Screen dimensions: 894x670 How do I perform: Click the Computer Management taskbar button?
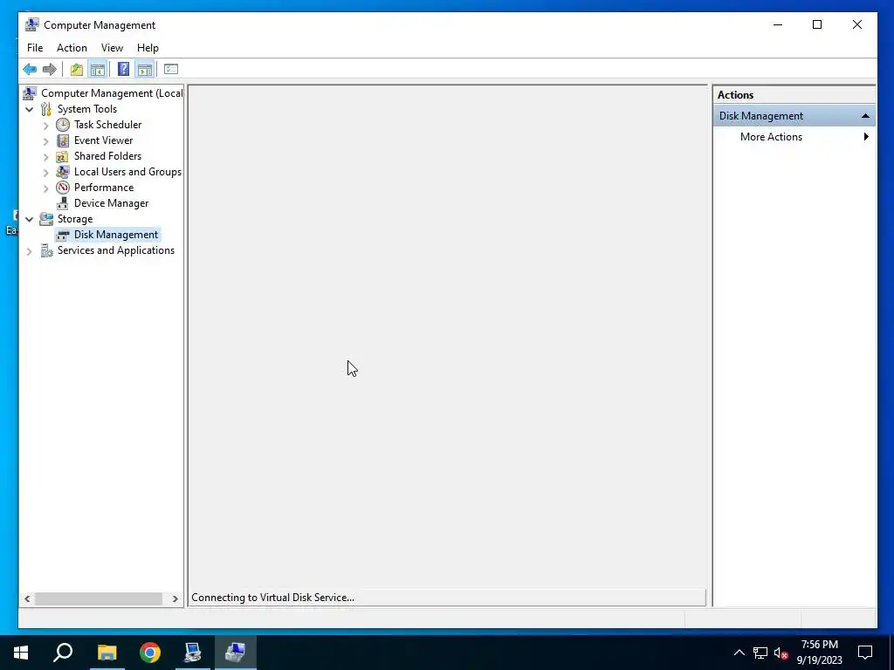pyautogui.click(x=236, y=653)
